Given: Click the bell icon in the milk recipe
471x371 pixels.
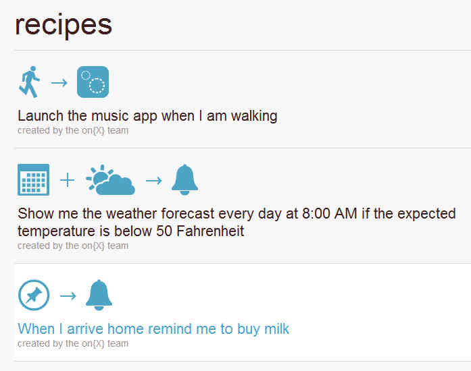Looking at the screenshot, I should tap(99, 295).
